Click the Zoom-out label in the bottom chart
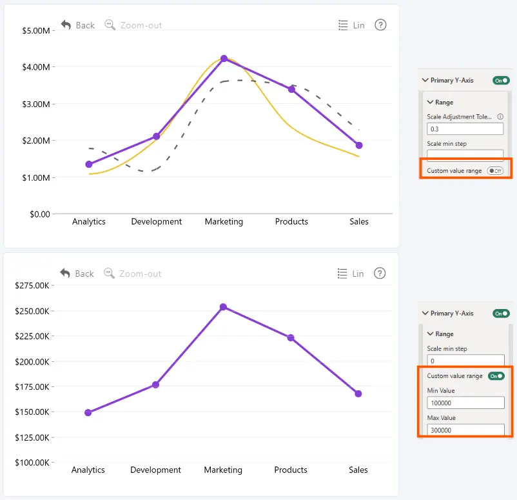Image resolution: width=517 pixels, height=500 pixels. click(140, 274)
